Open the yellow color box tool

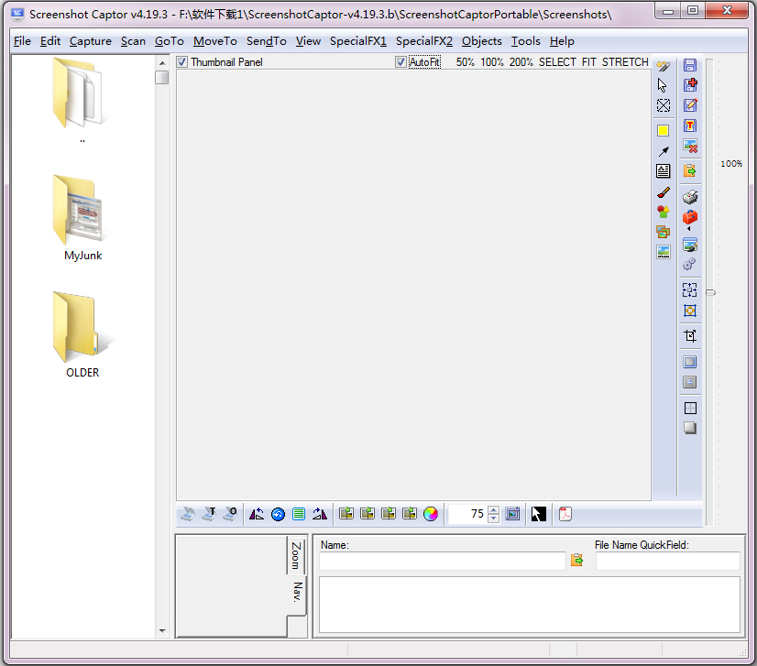[663, 131]
